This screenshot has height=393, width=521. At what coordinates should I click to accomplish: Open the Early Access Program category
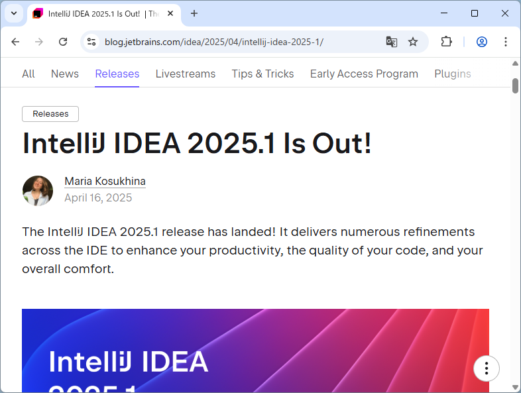(x=364, y=74)
